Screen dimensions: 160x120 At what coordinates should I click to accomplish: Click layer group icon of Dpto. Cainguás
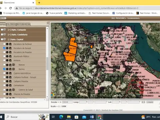[5, 30]
